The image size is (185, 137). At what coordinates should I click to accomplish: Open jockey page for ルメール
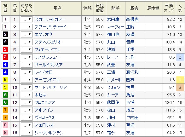click(114, 80)
